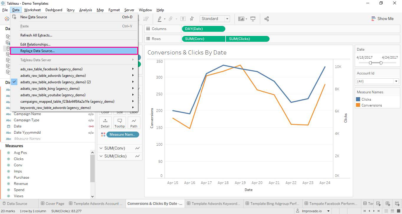The width and height of the screenshot is (402, 214).
Task: Expand SUM(Clicks) marks section
Action: [101, 156]
